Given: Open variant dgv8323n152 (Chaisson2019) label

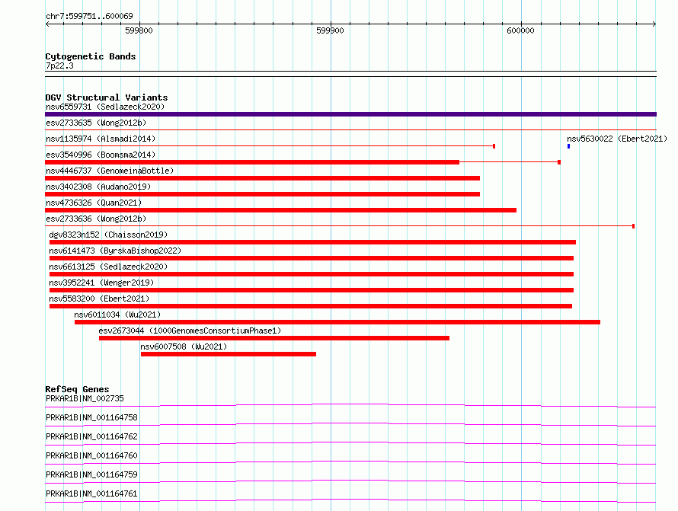Looking at the screenshot, I should (108, 235).
